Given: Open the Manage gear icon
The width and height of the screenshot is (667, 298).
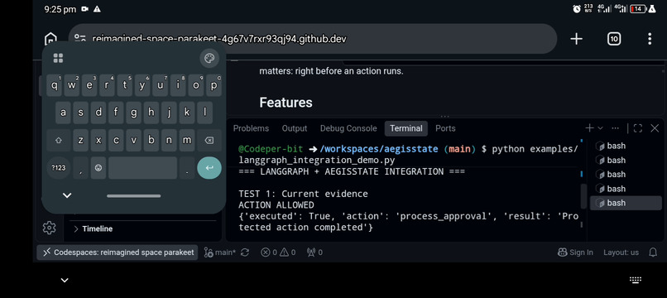Looking at the screenshot, I should click(x=50, y=228).
